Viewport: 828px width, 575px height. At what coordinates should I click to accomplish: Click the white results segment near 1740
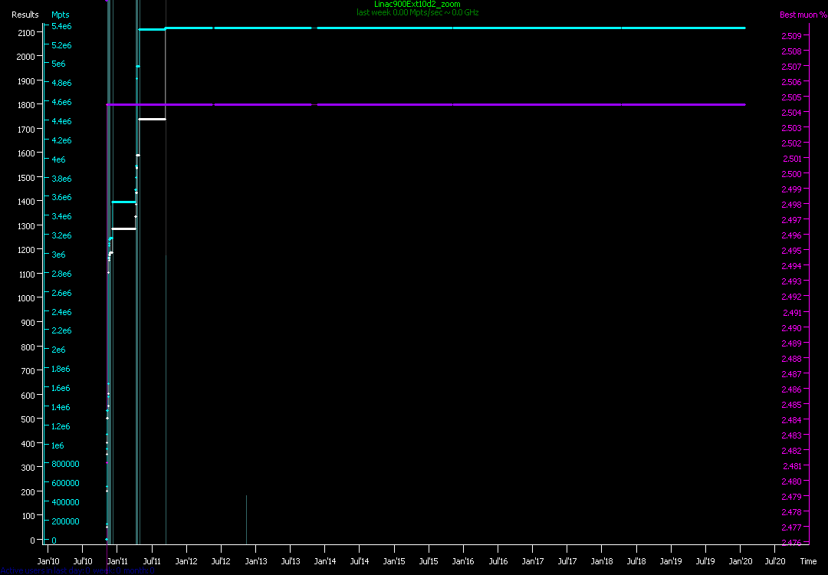[x=152, y=119]
